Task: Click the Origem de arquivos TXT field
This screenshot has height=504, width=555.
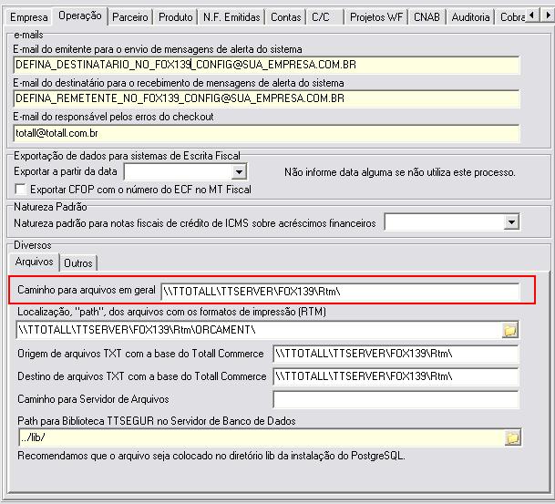Action: coord(396,354)
